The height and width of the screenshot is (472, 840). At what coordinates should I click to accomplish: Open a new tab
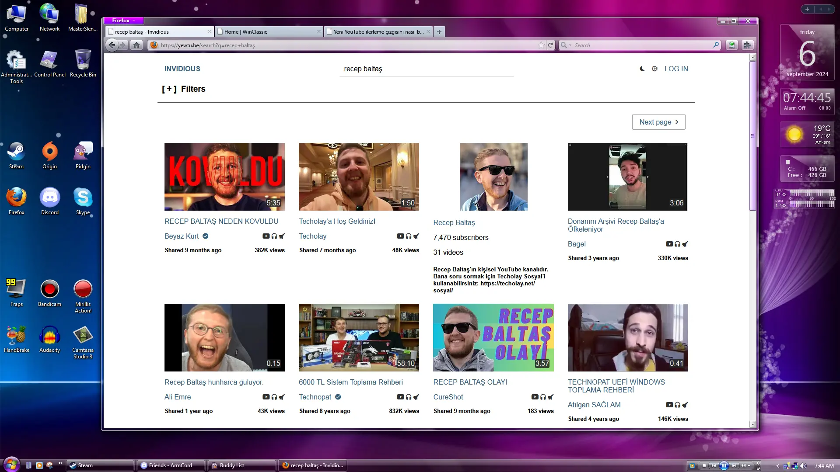tap(439, 31)
